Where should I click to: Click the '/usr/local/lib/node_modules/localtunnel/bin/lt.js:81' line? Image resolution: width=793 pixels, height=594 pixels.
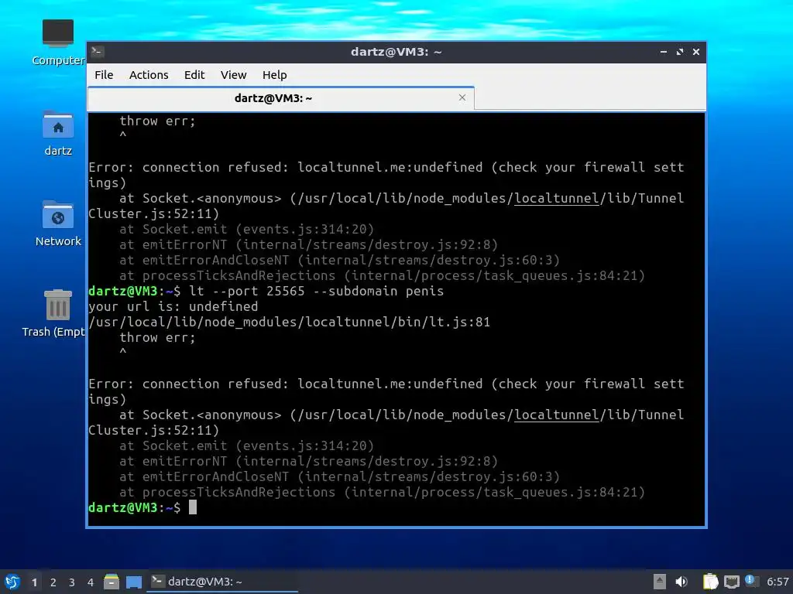click(x=290, y=323)
